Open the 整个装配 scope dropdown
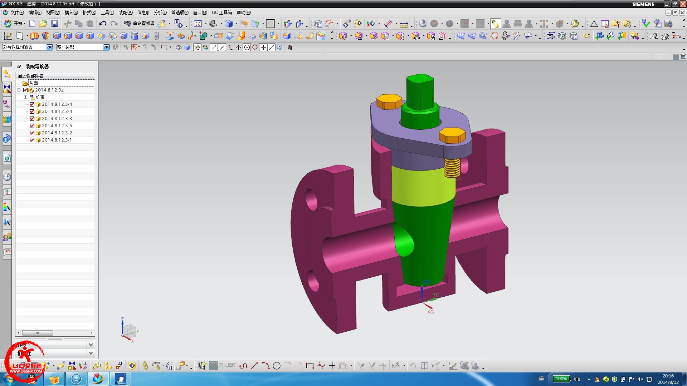This screenshot has width=687, height=386. tap(106, 47)
